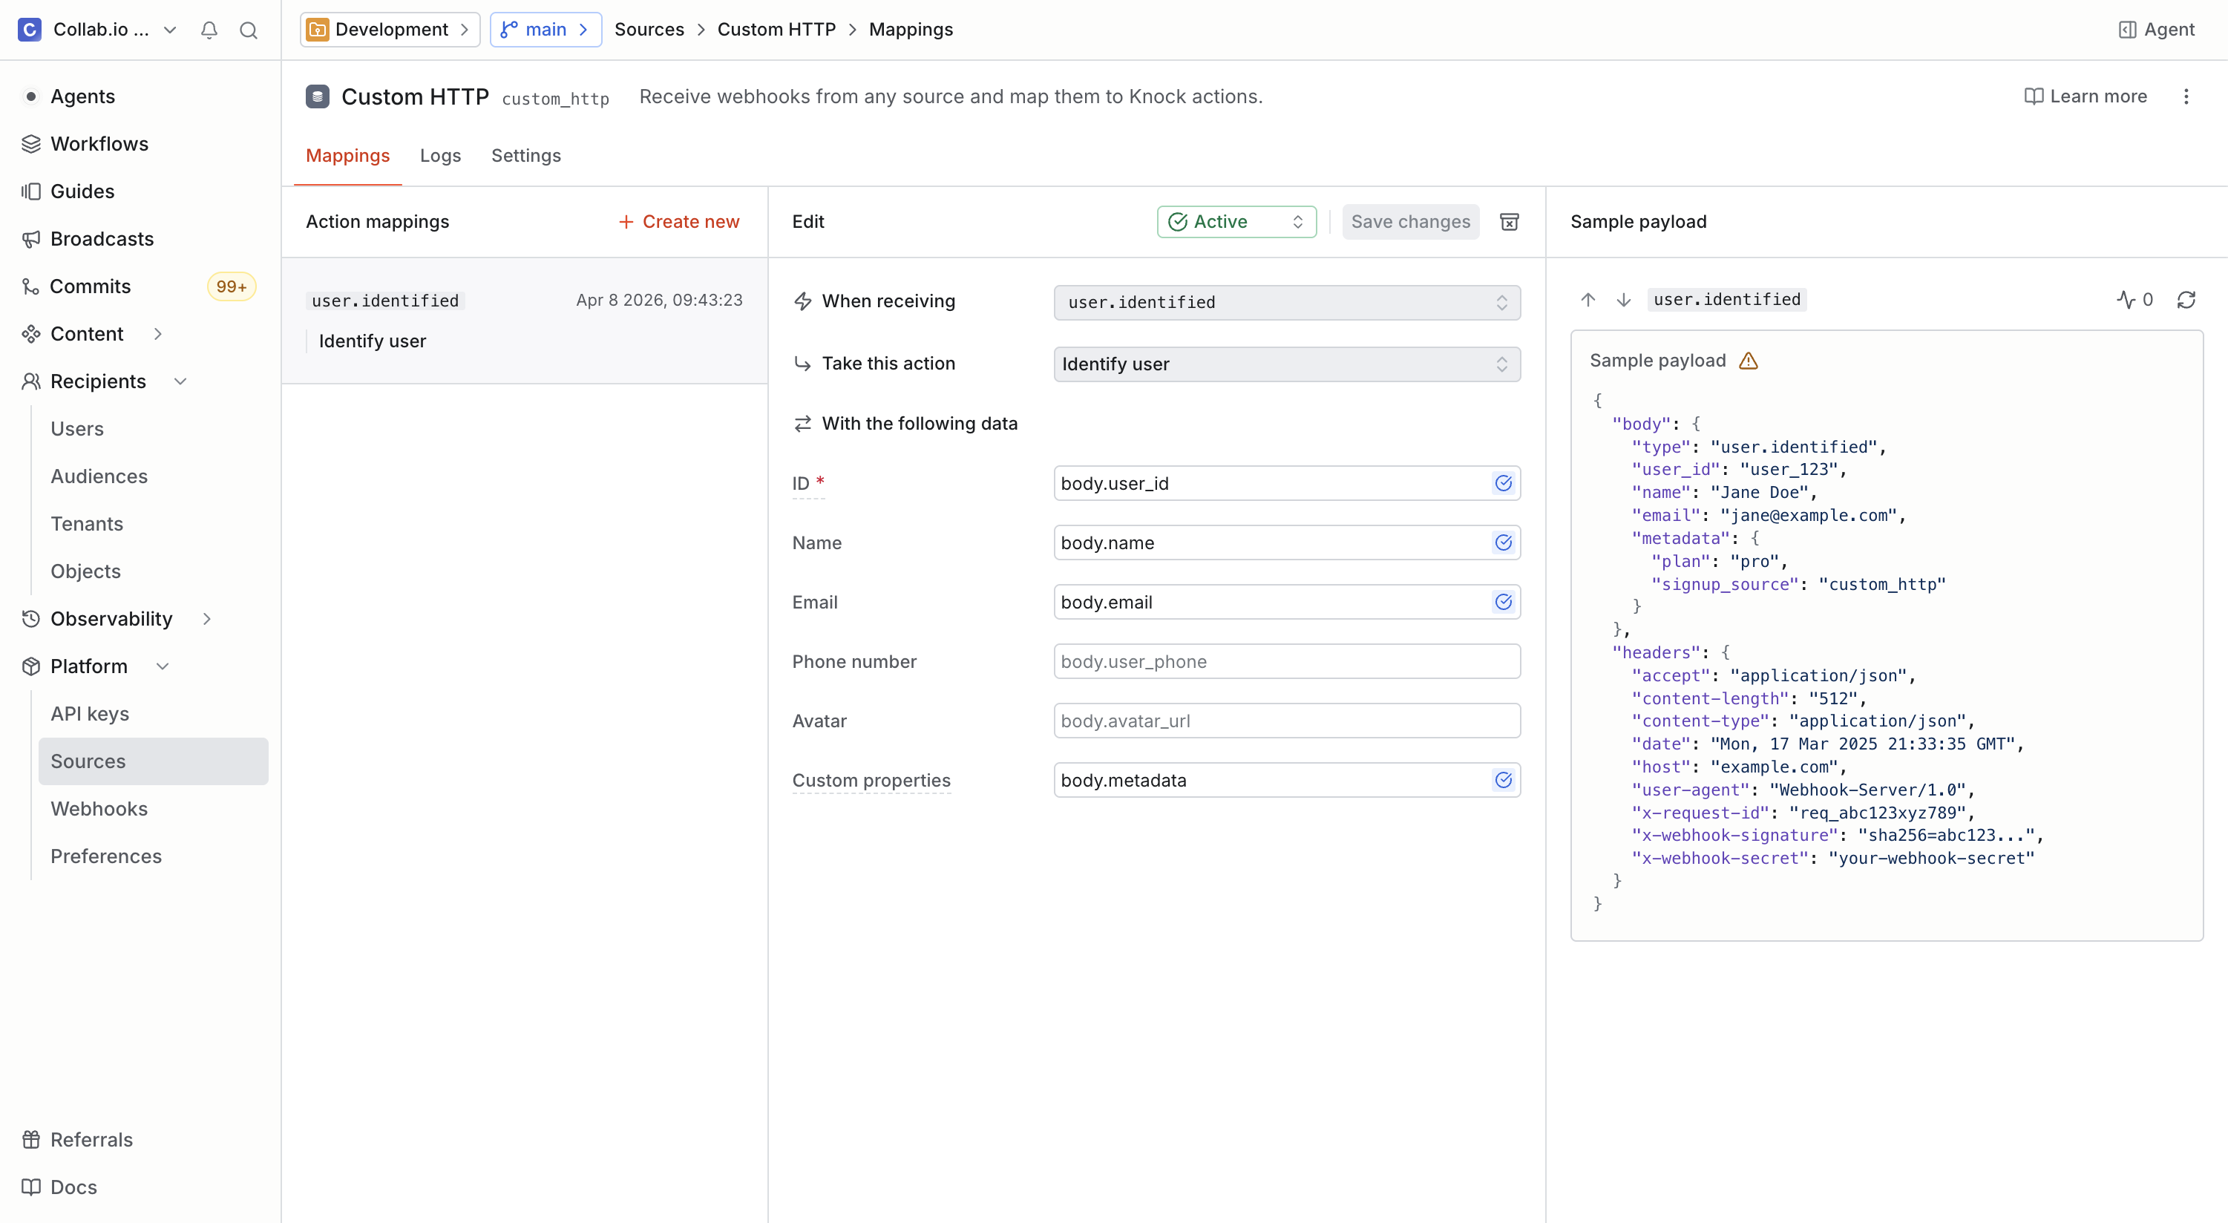Open the three-dot more options menu

click(x=2186, y=97)
